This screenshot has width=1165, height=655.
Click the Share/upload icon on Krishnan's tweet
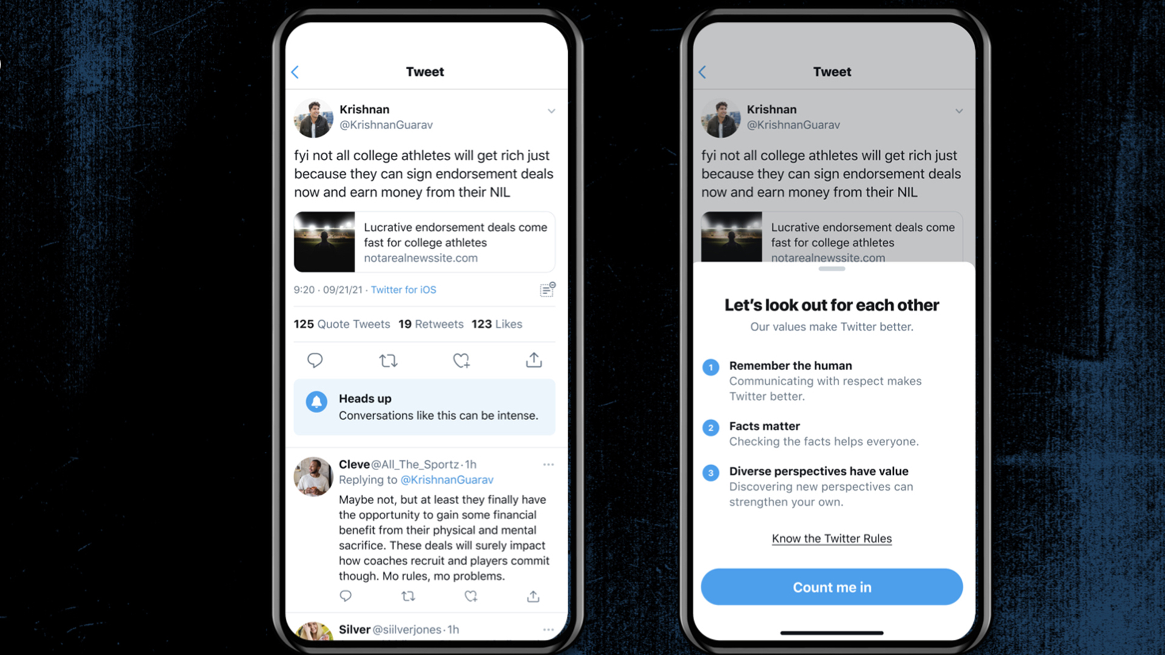(534, 360)
